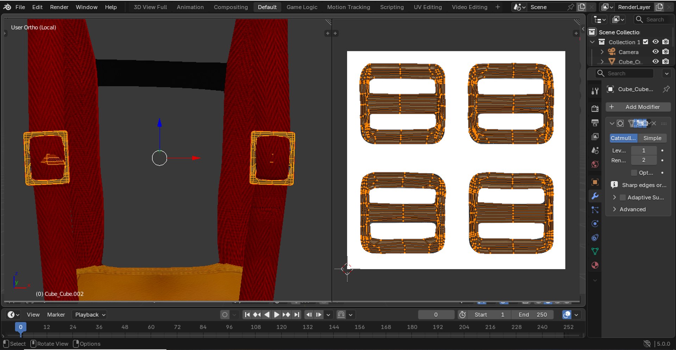Toggle Collection 1 exclude checkbox
676x350 pixels.
click(645, 42)
